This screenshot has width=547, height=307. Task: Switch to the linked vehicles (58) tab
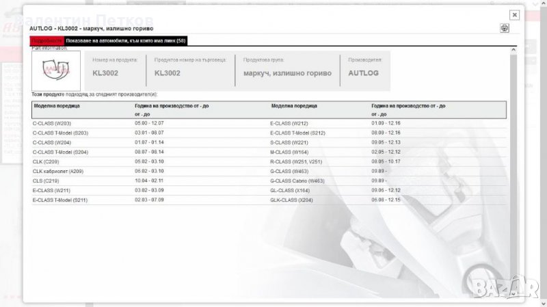[125, 41]
